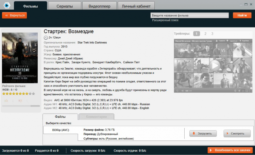Click actor name 'Крис Пайн'
The image size is (255, 155).
point(63,62)
